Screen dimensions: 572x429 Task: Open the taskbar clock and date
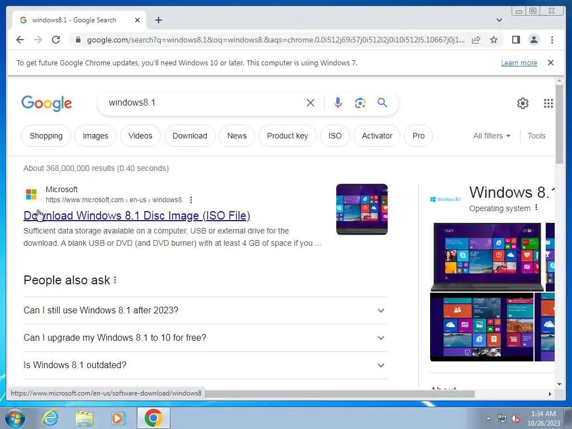(544, 418)
